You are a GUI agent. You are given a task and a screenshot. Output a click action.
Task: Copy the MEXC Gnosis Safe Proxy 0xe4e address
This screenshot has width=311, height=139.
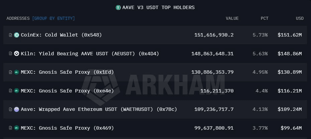coord(10,91)
